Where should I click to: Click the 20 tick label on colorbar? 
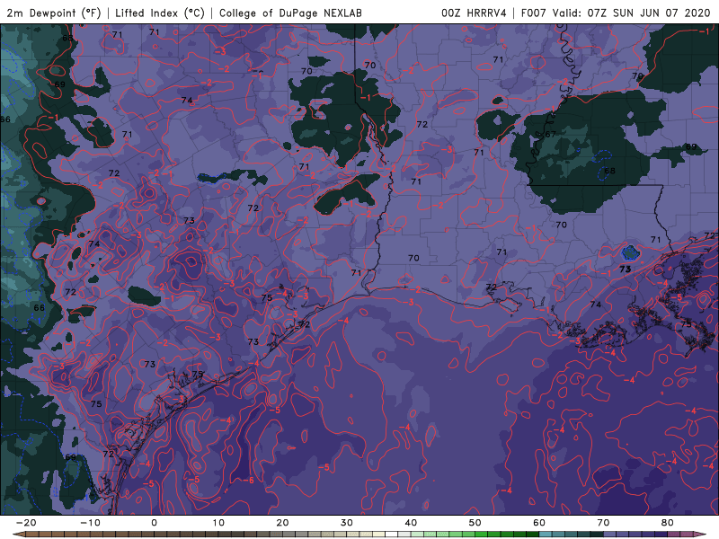click(282, 523)
